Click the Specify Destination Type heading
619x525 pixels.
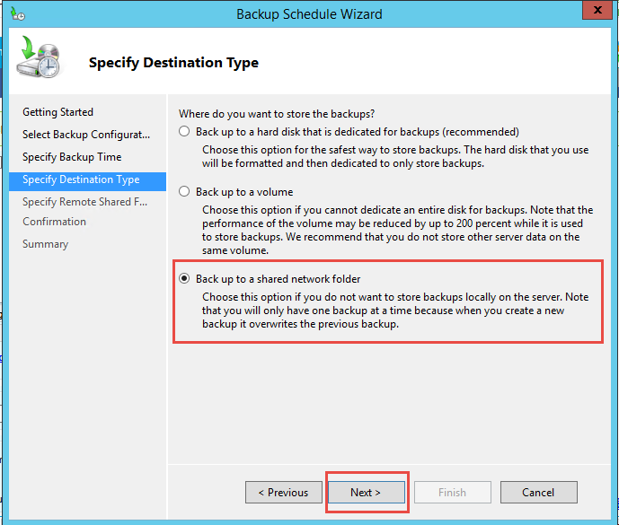173,63
